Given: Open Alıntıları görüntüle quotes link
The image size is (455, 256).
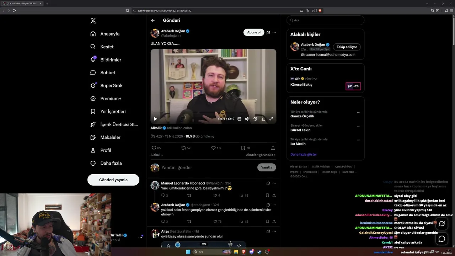Looking at the screenshot, I should (x=261, y=155).
